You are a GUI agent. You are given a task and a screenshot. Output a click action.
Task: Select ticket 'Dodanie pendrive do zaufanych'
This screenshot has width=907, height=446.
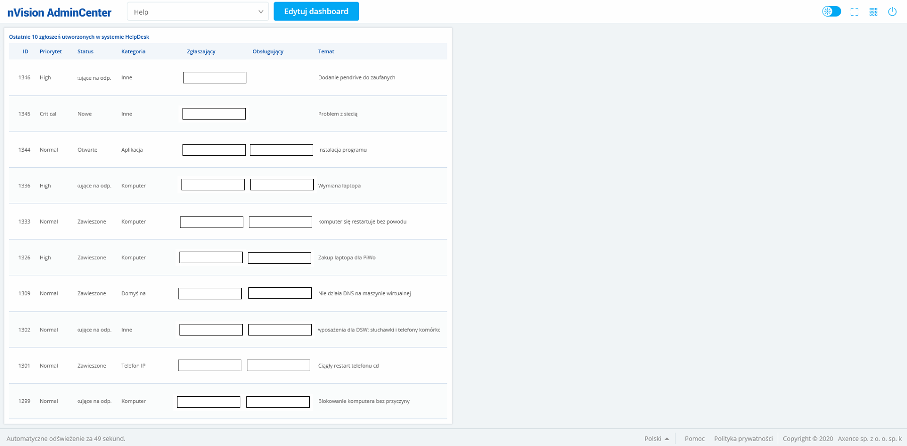[356, 78]
